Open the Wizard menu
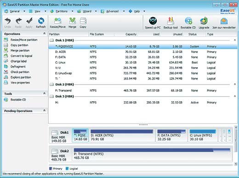The width and height of the screenshot is (239, 178). (x=85, y=11)
